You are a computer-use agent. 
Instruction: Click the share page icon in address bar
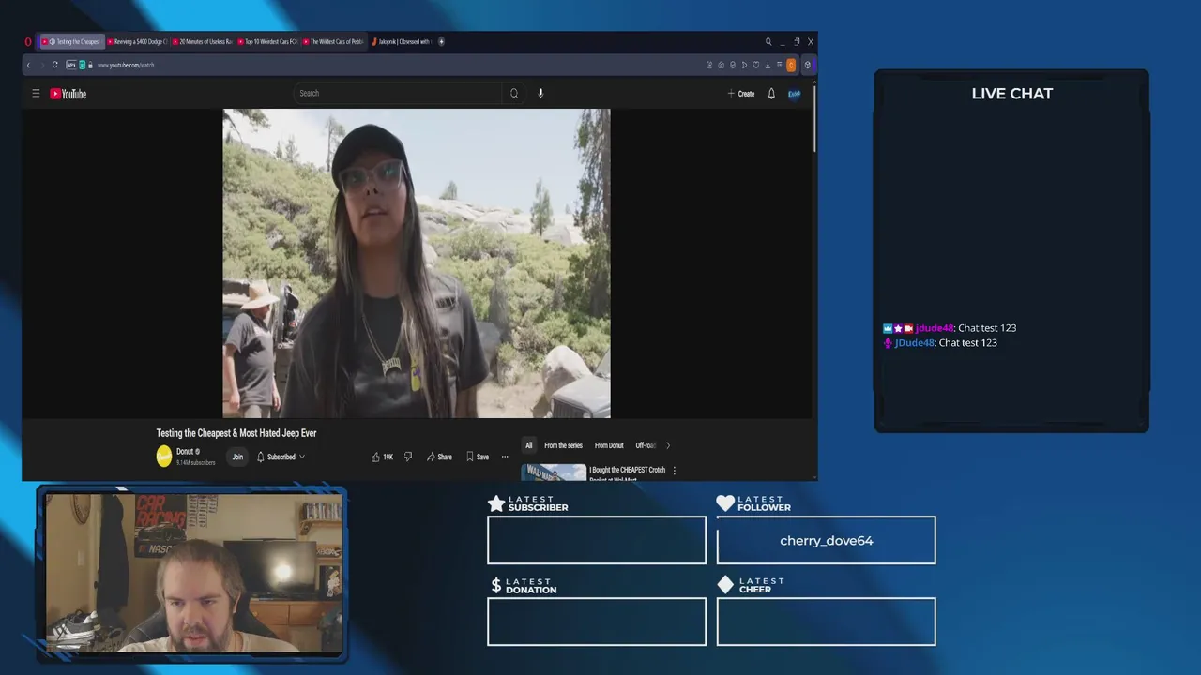709,65
